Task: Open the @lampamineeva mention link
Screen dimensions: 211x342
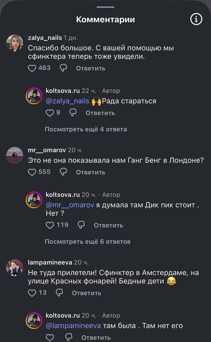Action: click(x=73, y=326)
